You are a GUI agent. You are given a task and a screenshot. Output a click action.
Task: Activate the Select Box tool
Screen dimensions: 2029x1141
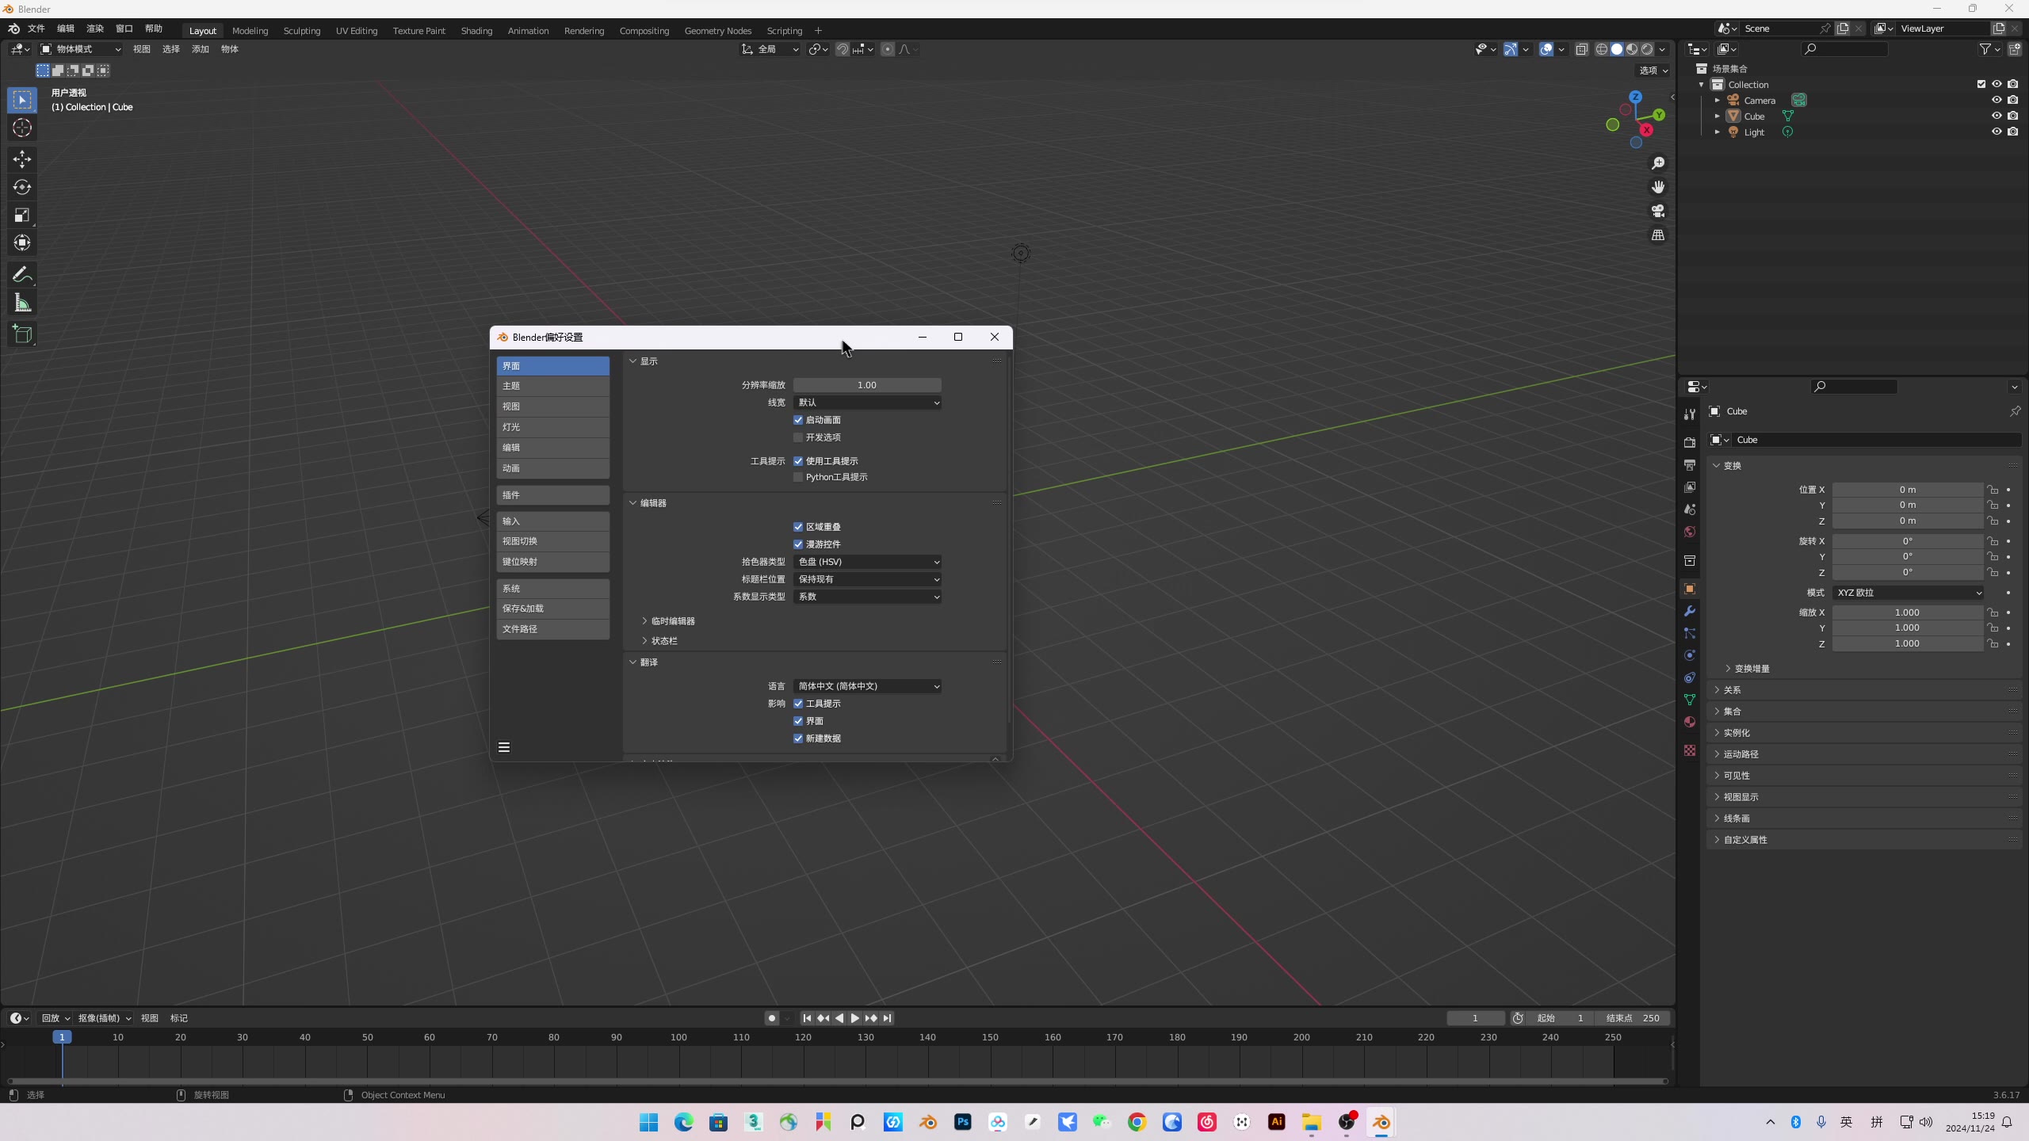coord(22,100)
